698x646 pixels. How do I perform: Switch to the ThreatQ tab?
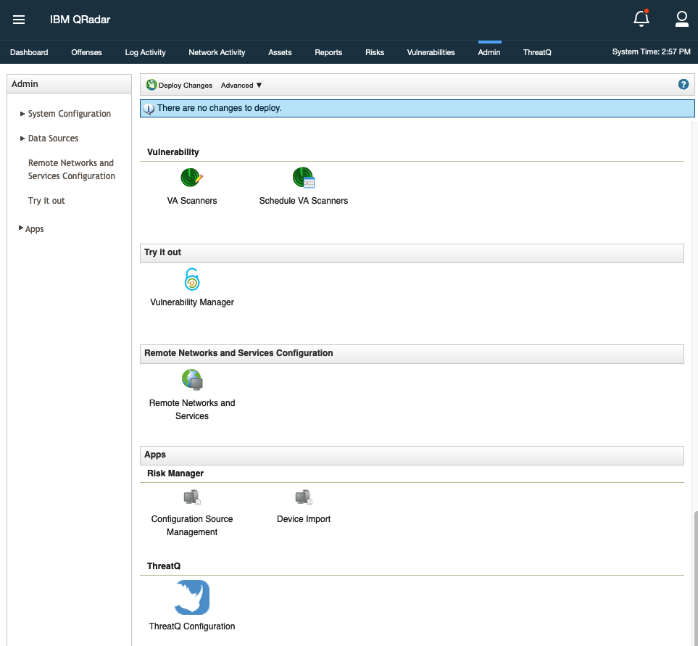pos(537,52)
